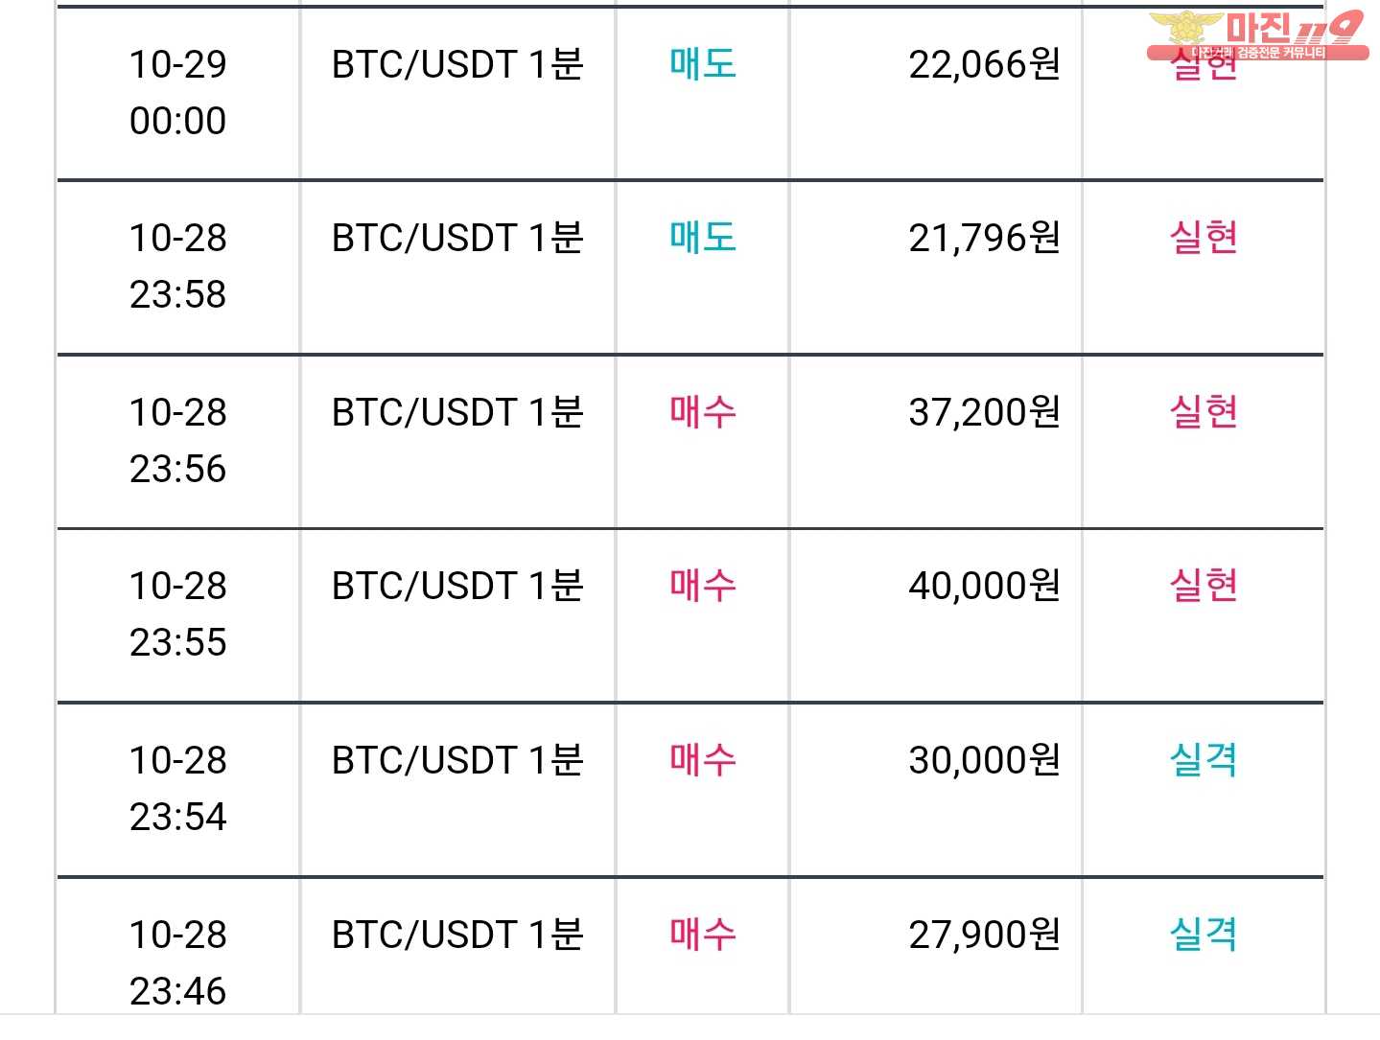1380x1040 pixels.
Task: Click 실현 status next to 37,200원
Action: coord(1204,412)
